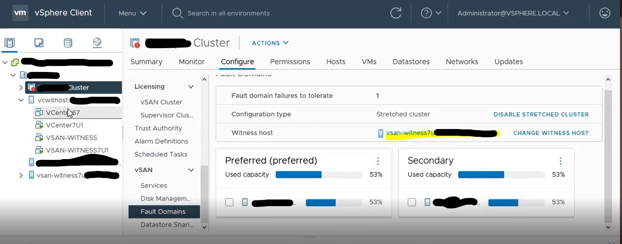The height and width of the screenshot is (244, 622).
Task: Select VSAN-WITNESS in the inventory tree
Action: 71,138
